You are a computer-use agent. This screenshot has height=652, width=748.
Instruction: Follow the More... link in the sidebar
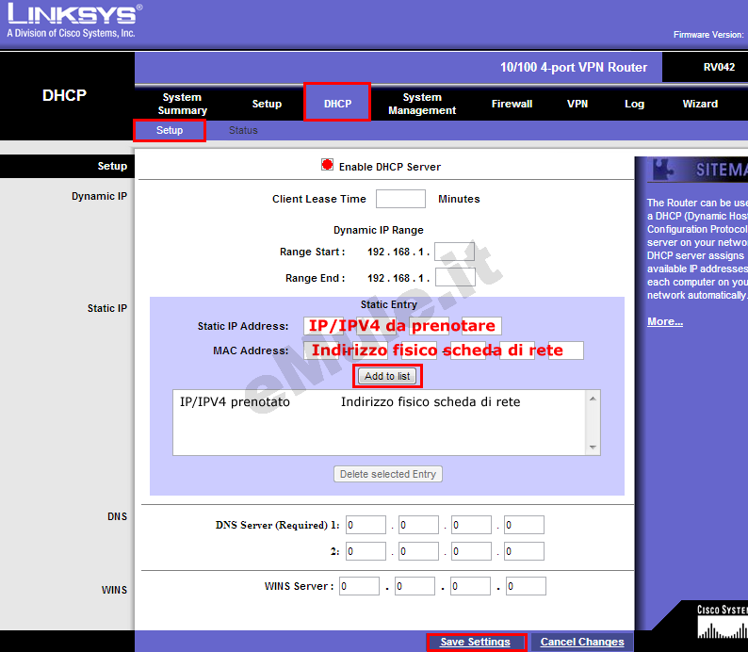(664, 321)
